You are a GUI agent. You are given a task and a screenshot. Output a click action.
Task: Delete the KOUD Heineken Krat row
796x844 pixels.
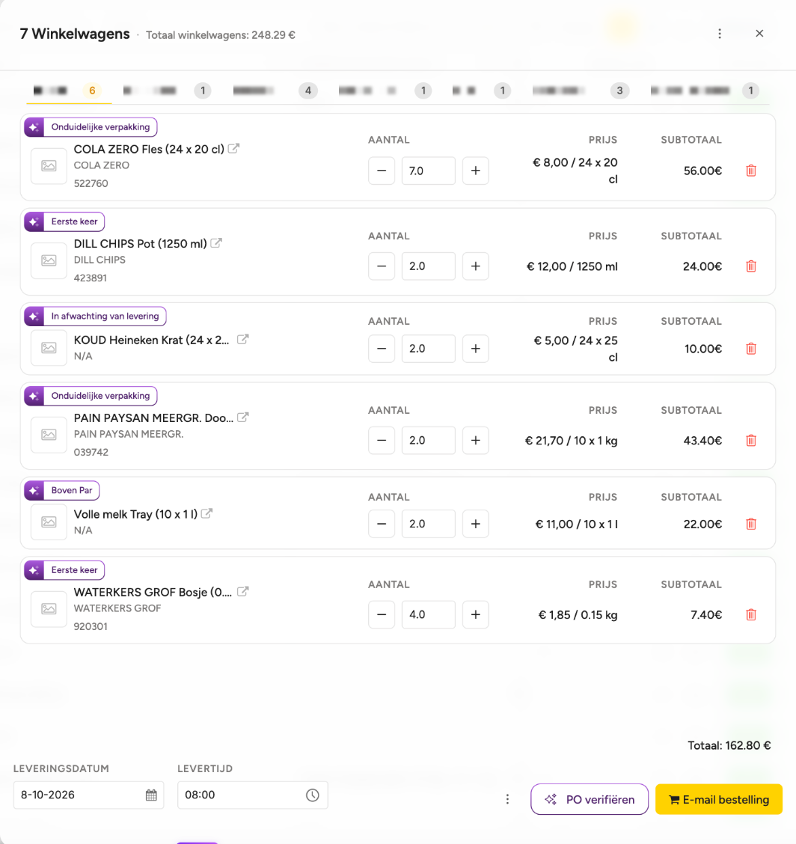(x=751, y=348)
